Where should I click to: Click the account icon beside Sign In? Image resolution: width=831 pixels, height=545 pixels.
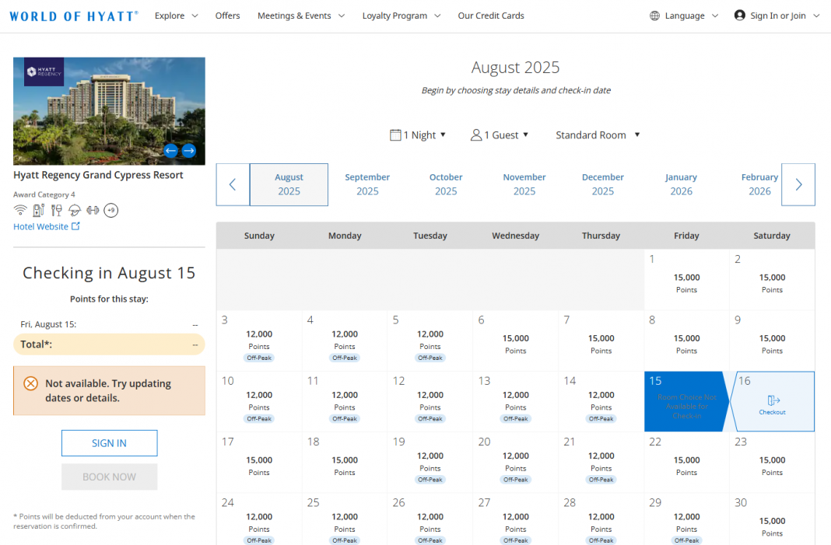coord(738,15)
